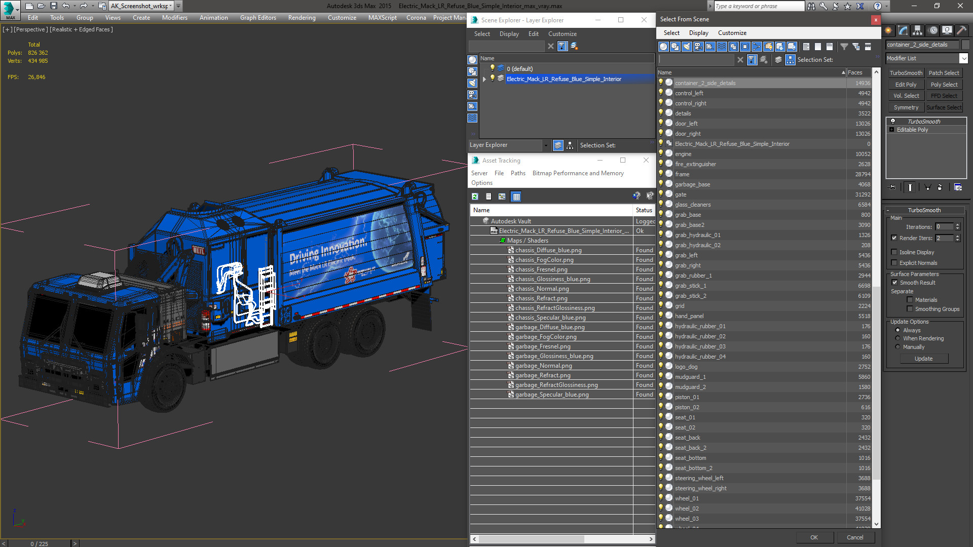Toggle Display Lights filter in Select From Scene
Screen dimensions: 973x547
pos(687,47)
